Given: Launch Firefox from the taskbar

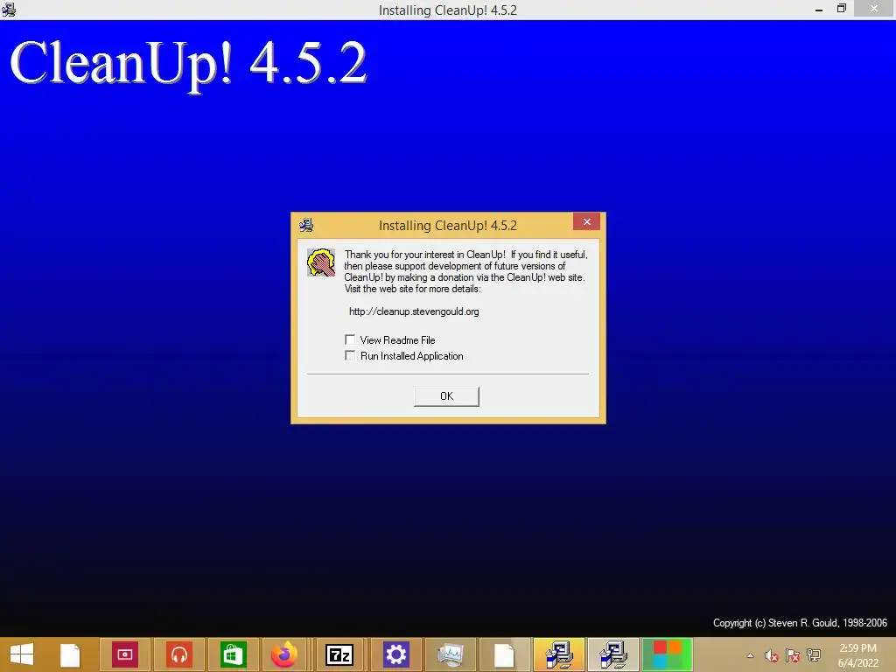Looking at the screenshot, I should click(284, 654).
